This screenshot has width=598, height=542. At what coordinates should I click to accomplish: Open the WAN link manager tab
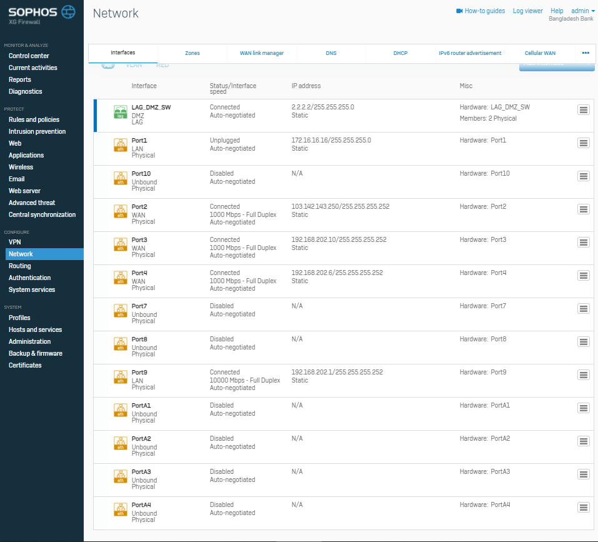[x=262, y=53]
